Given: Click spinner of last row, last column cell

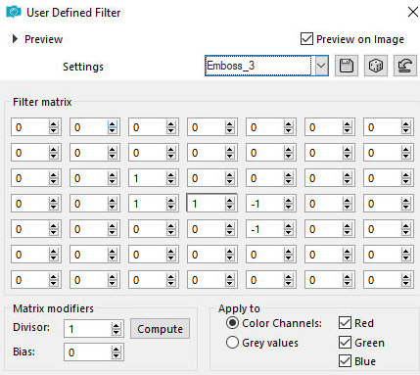Looking at the screenshot, I should (406, 280).
